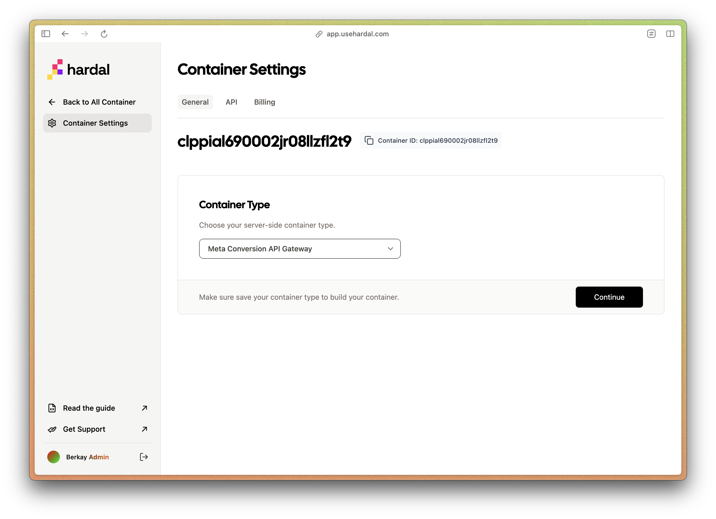The height and width of the screenshot is (519, 716).
Task: Click 'Make sure save your container type' note
Action: click(299, 297)
